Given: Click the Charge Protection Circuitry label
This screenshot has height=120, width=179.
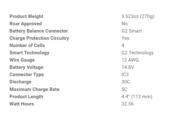Looking at the screenshot, I should [39, 38].
